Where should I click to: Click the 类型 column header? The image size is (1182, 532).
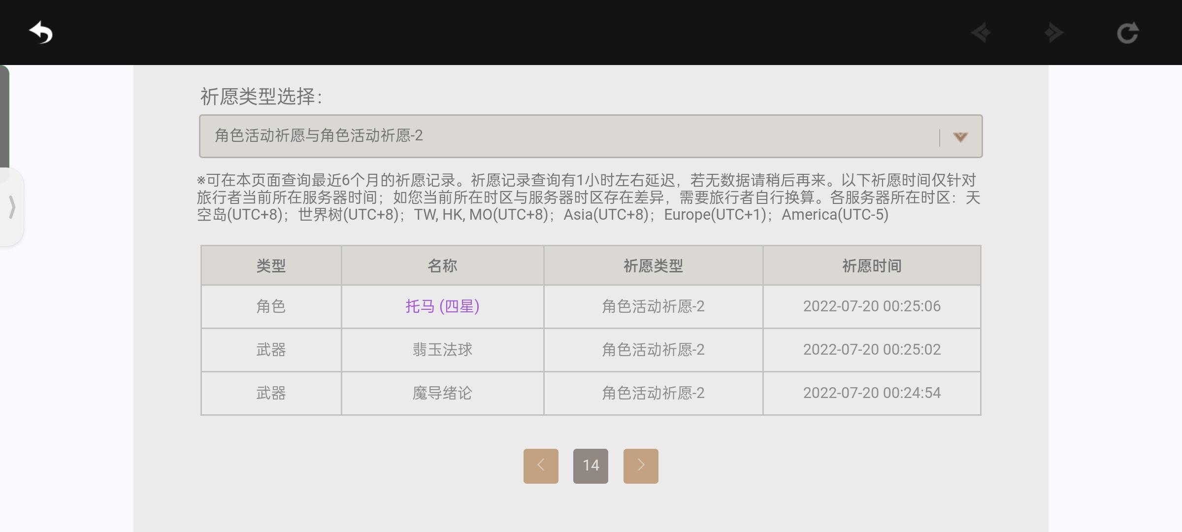(271, 266)
